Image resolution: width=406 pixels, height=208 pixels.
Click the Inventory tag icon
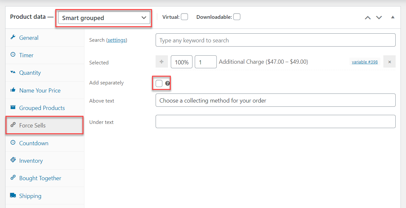tap(13, 160)
